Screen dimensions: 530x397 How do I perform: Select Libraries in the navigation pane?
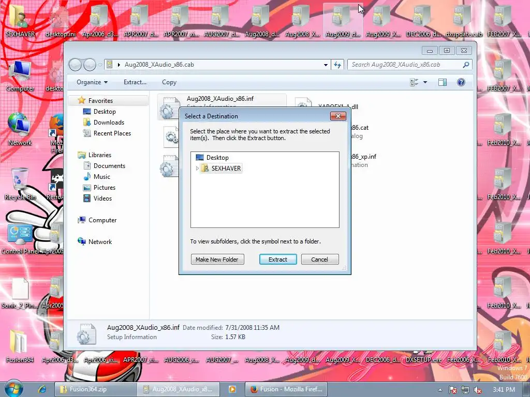[99, 155]
